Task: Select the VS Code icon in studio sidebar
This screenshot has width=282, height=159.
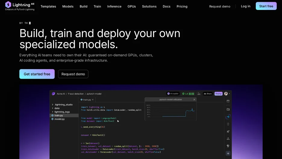Action: click(228, 117)
